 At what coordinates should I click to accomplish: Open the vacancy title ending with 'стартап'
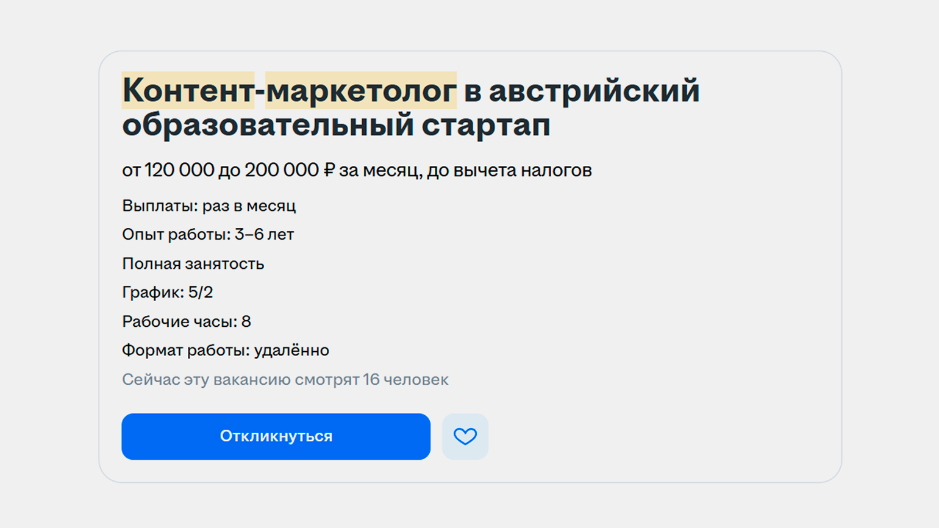(x=411, y=107)
